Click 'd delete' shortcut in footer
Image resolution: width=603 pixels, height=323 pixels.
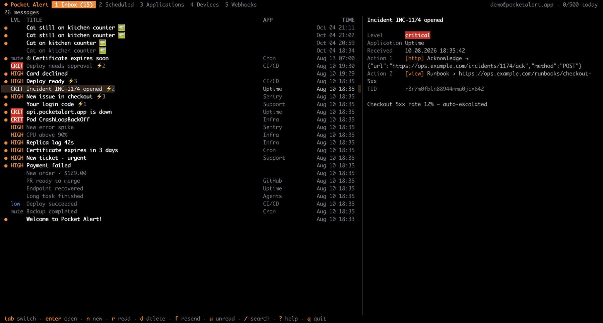pos(152,319)
